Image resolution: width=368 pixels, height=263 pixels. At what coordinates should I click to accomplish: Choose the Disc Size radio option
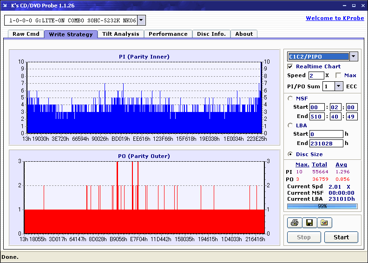coord(290,154)
